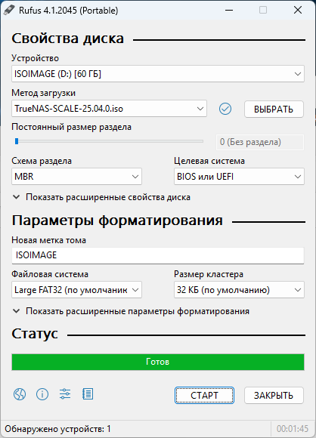Open language selection globe icon
Viewport: 316px width, 438px height.
(x=20, y=394)
